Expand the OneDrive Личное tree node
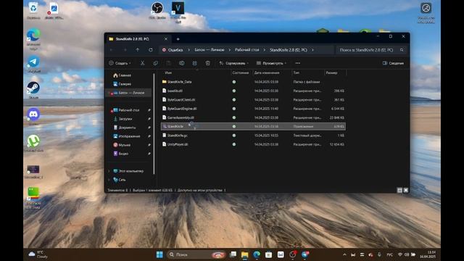The width and height of the screenshot is (464, 261). (109, 93)
